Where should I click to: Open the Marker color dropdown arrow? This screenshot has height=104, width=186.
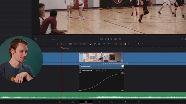pos(111,44)
